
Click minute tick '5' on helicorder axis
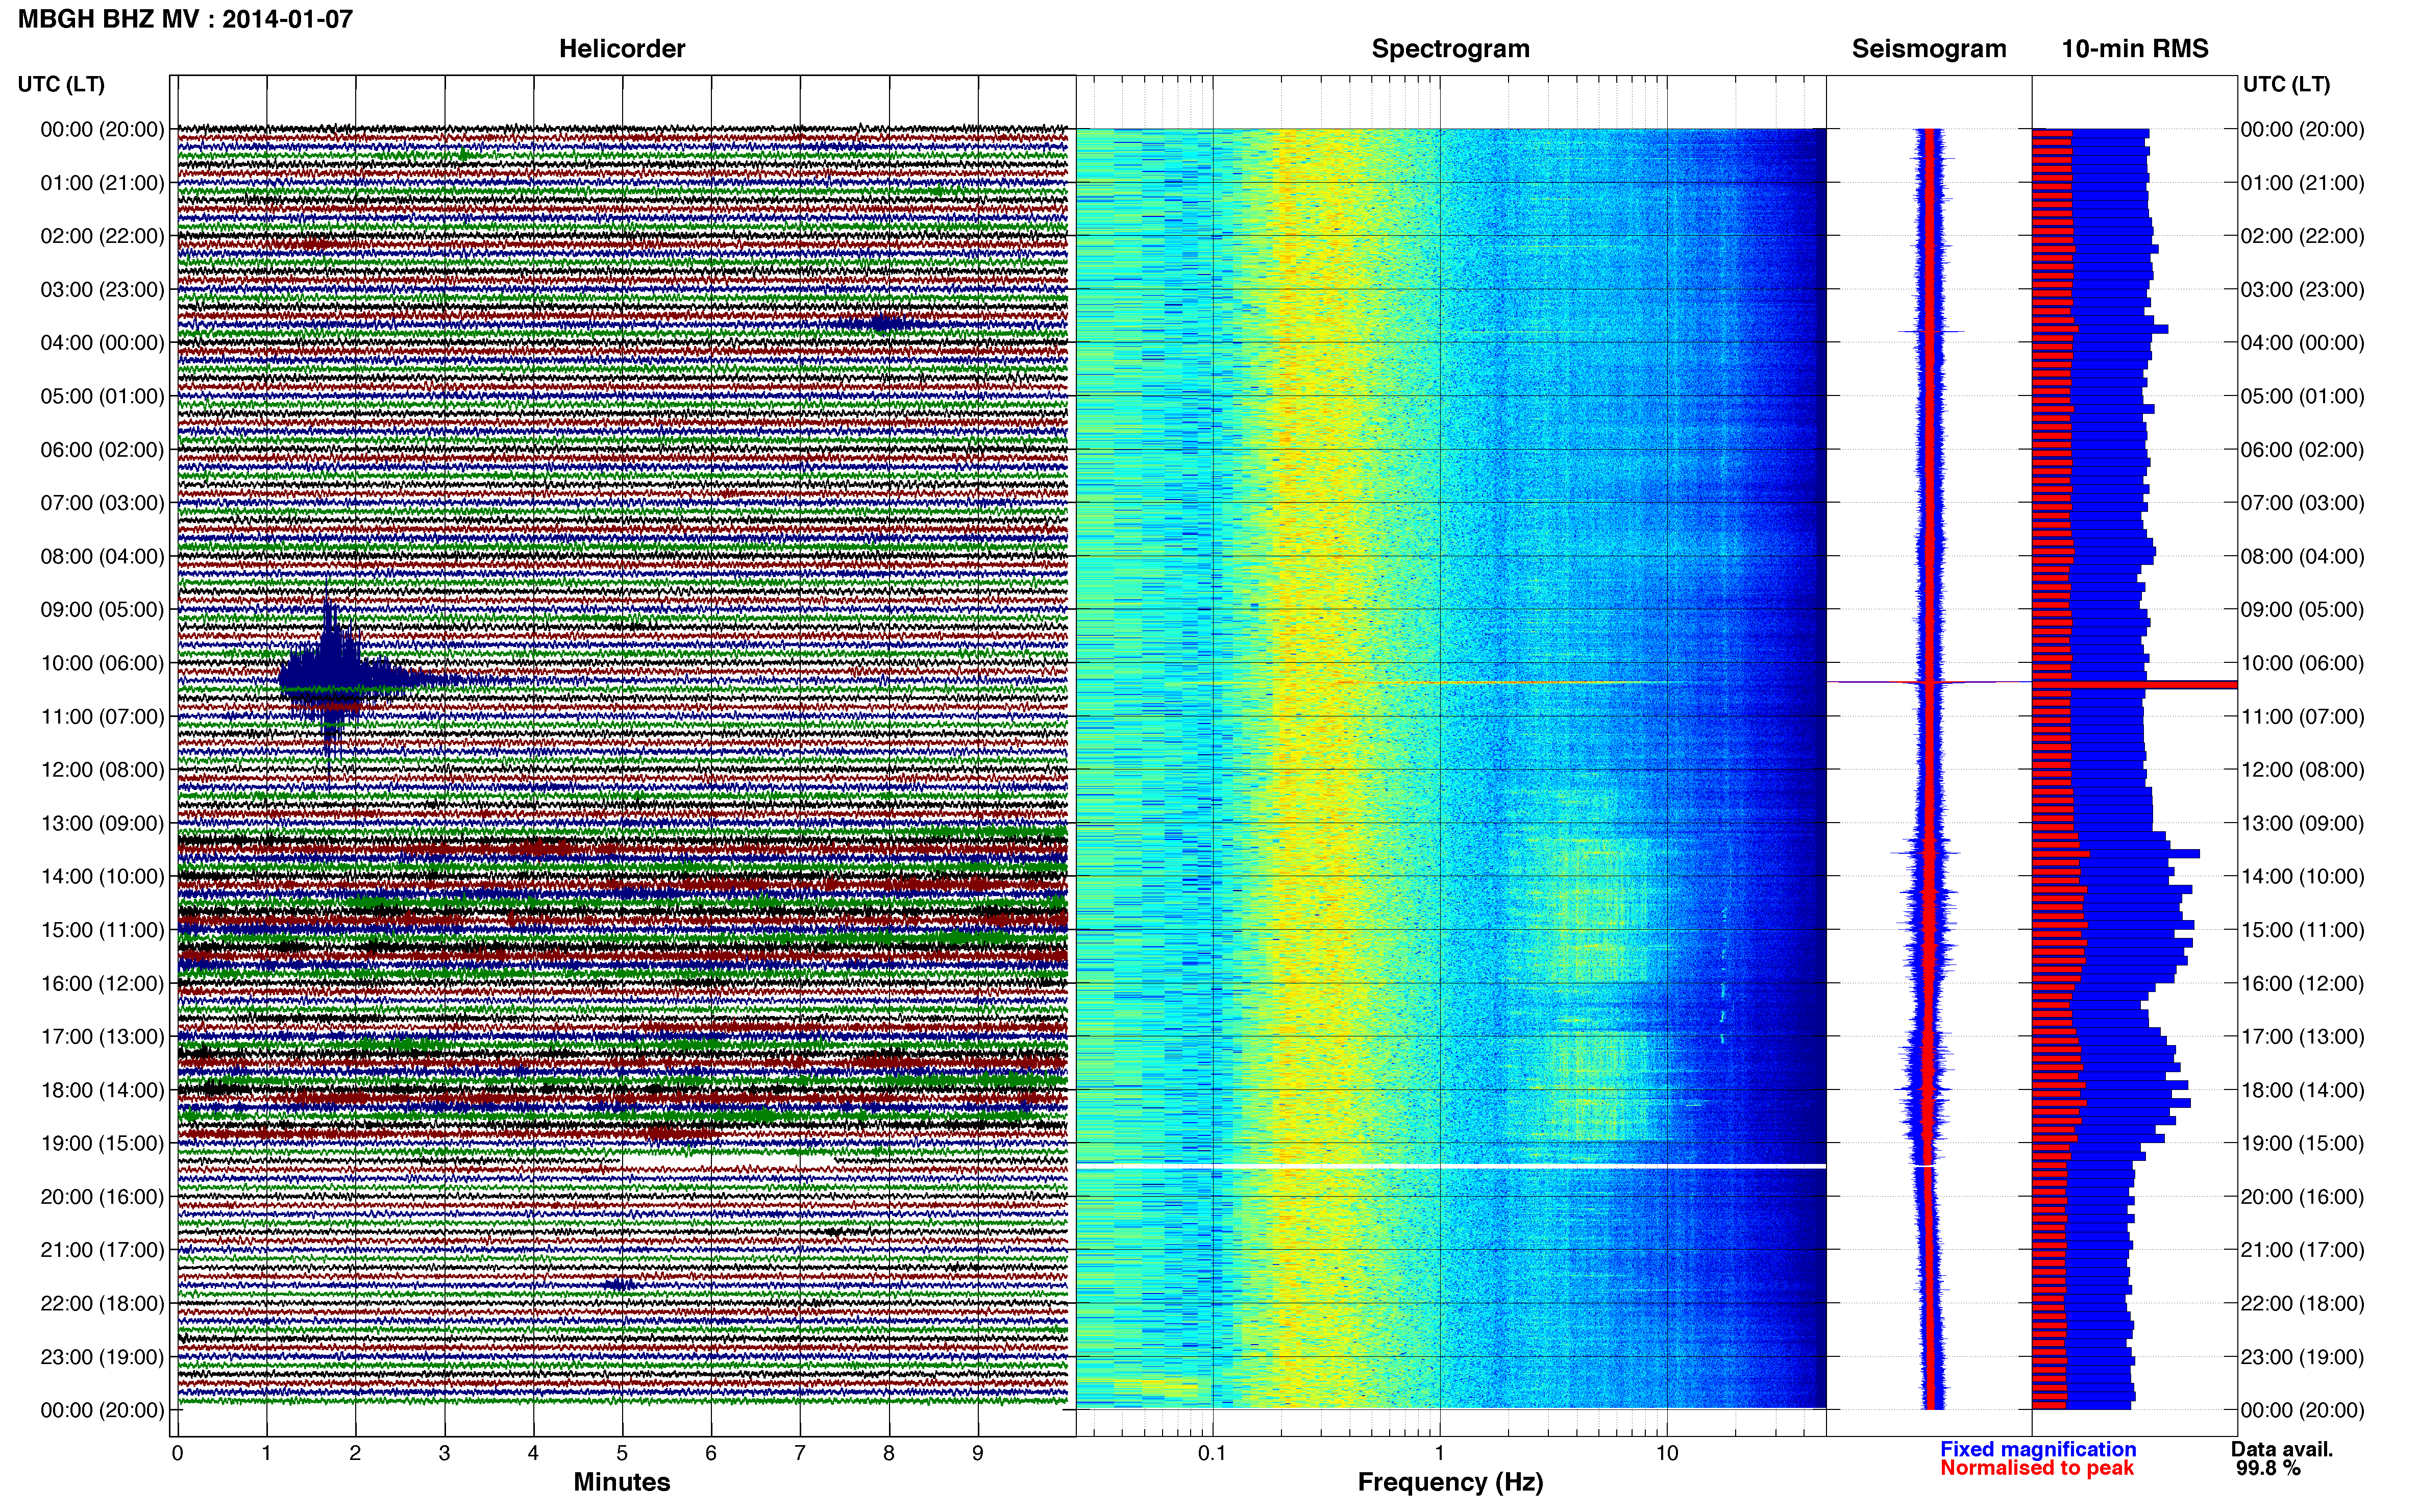tap(622, 1453)
